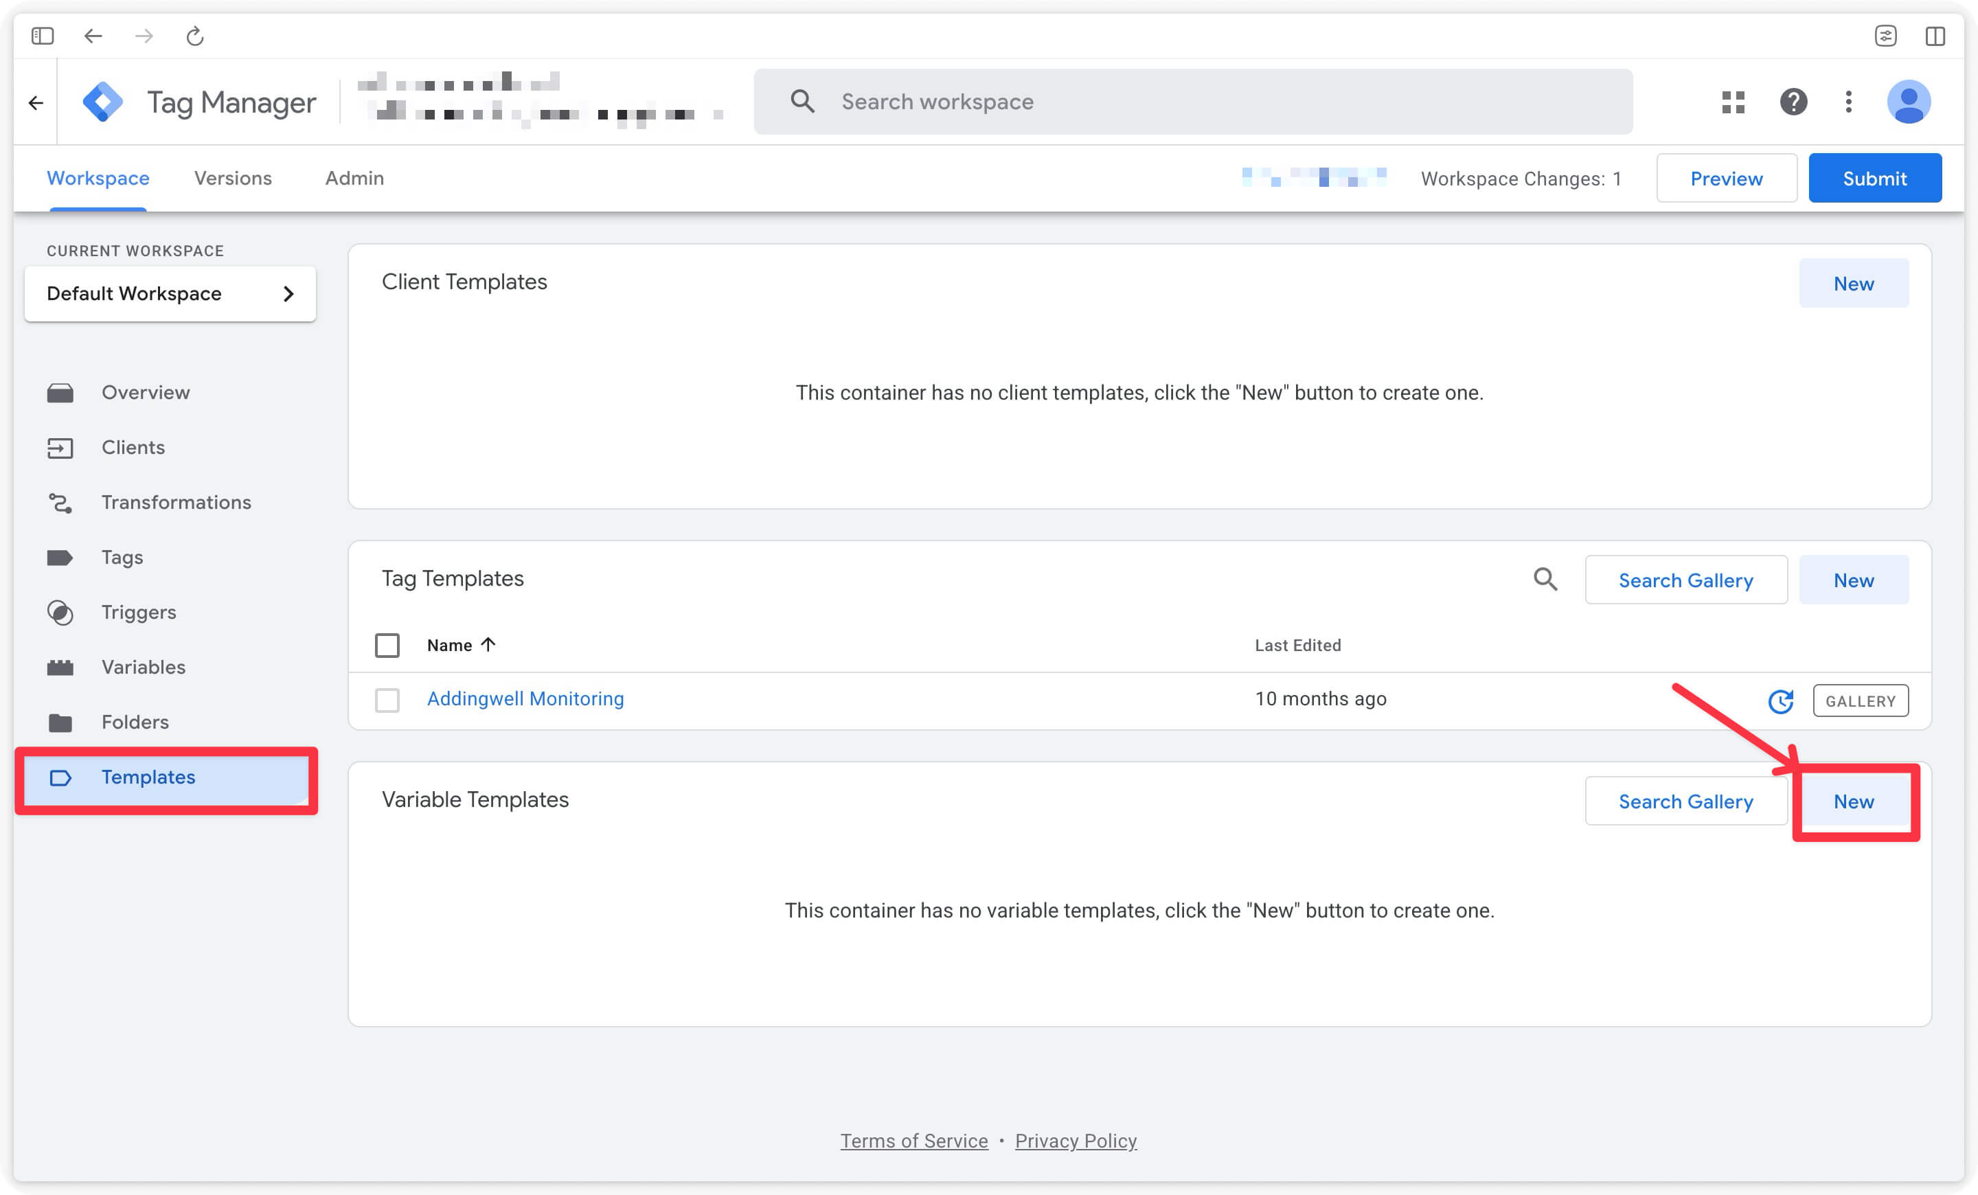Viewport: 1978px width, 1195px height.
Task: Click Search Gallery in Variable Templates
Action: click(x=1686, y=801)
